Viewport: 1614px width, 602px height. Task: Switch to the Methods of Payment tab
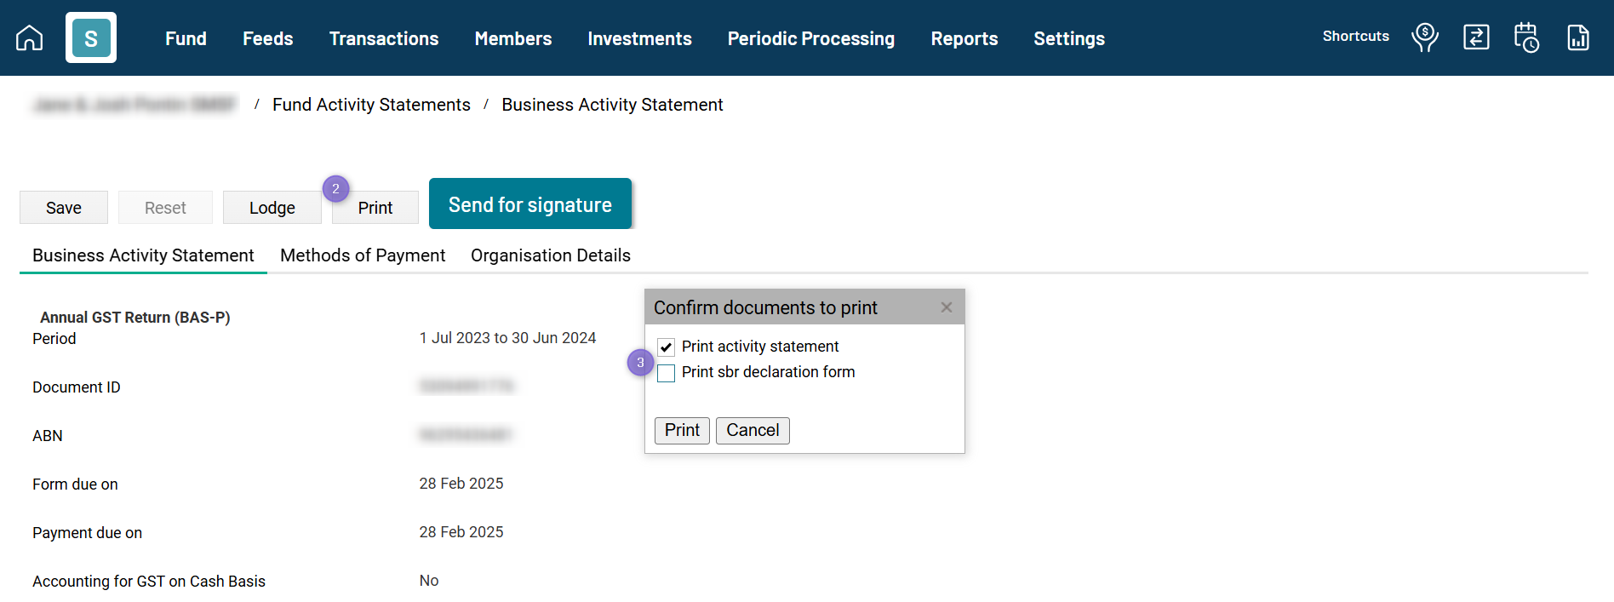(362, 255)
